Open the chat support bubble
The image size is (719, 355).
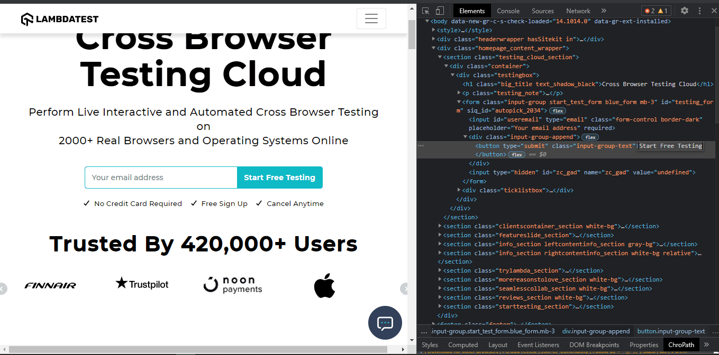pyautogui.click(x=385, y=322)
